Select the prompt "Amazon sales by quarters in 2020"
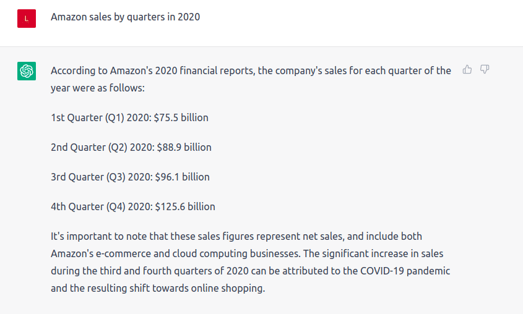Image resolution: width=523 pixels, height=314 pixels. coord(125,17)
